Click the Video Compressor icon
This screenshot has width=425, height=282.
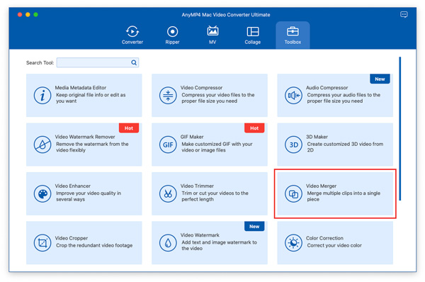coord(168,96)
